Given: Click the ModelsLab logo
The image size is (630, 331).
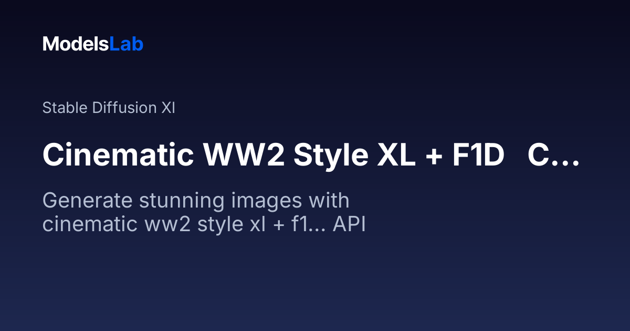Looking at the screenshot, I should [93, 44].
